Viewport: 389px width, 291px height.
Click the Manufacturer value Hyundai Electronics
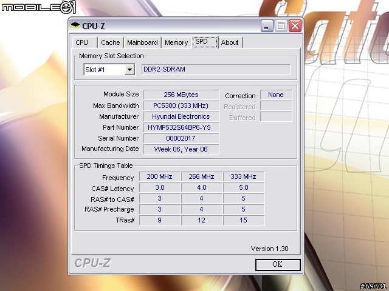pos(181,116)
